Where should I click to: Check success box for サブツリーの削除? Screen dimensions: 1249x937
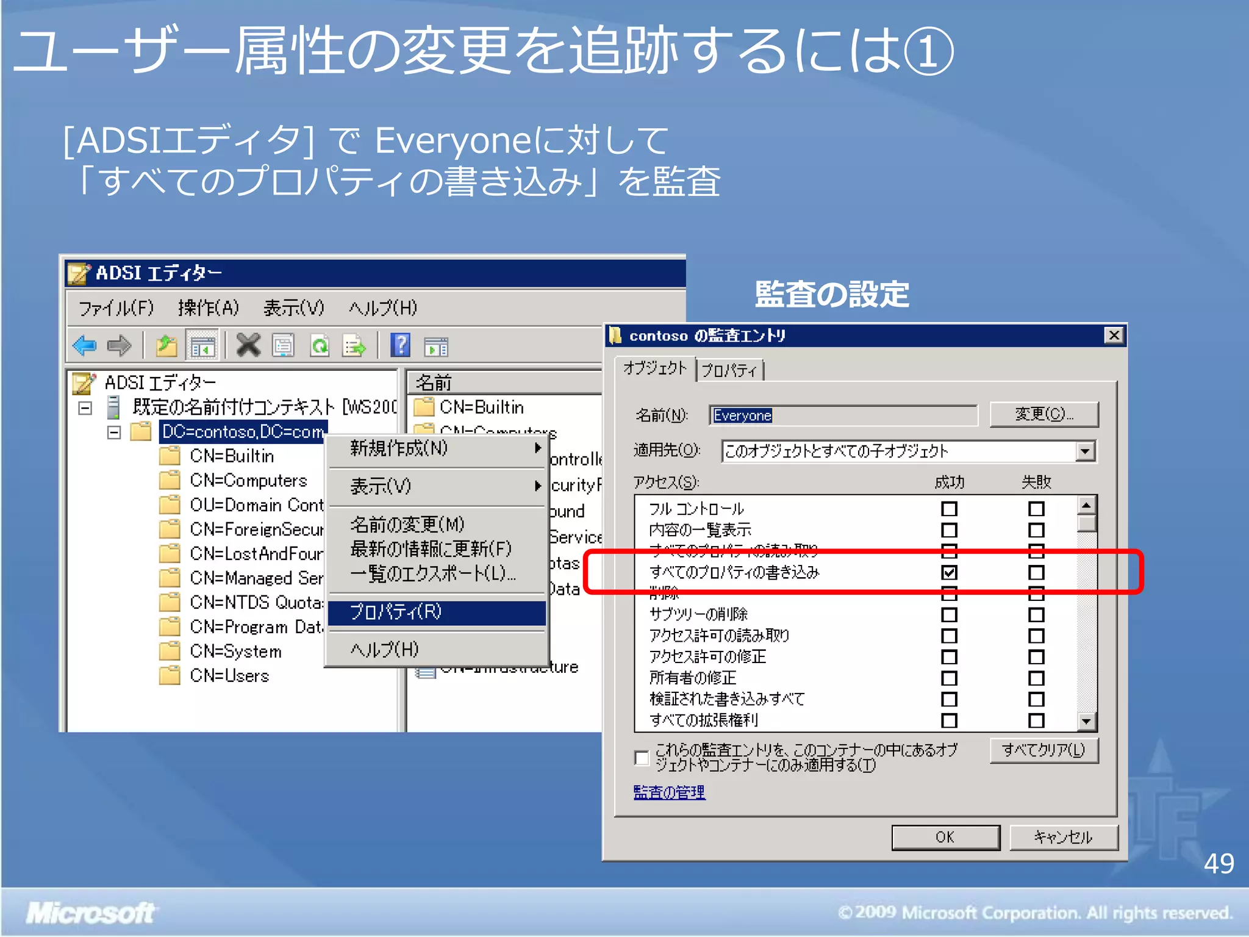point(949,614)
